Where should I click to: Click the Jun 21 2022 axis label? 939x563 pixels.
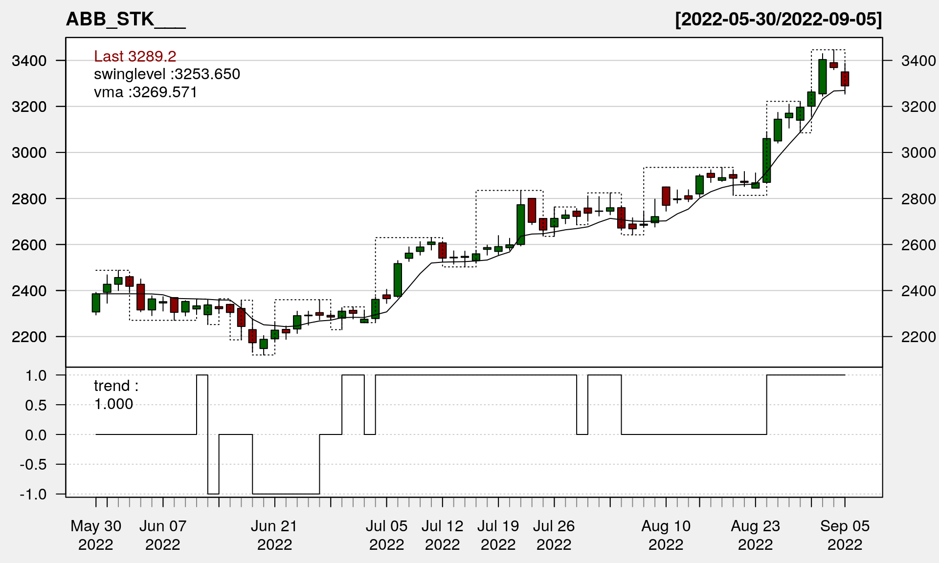click(x=274, y=535)
